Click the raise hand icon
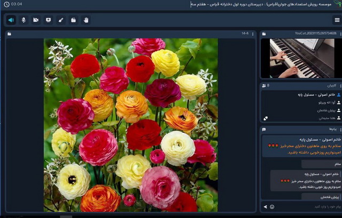342x218 pixels. point(85,20)
